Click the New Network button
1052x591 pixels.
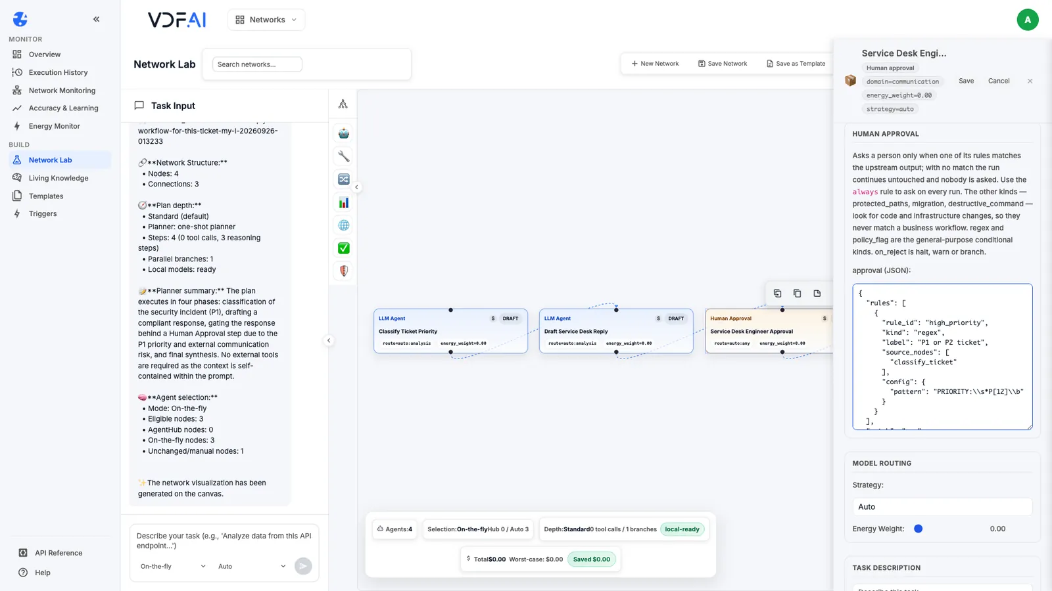655,64
